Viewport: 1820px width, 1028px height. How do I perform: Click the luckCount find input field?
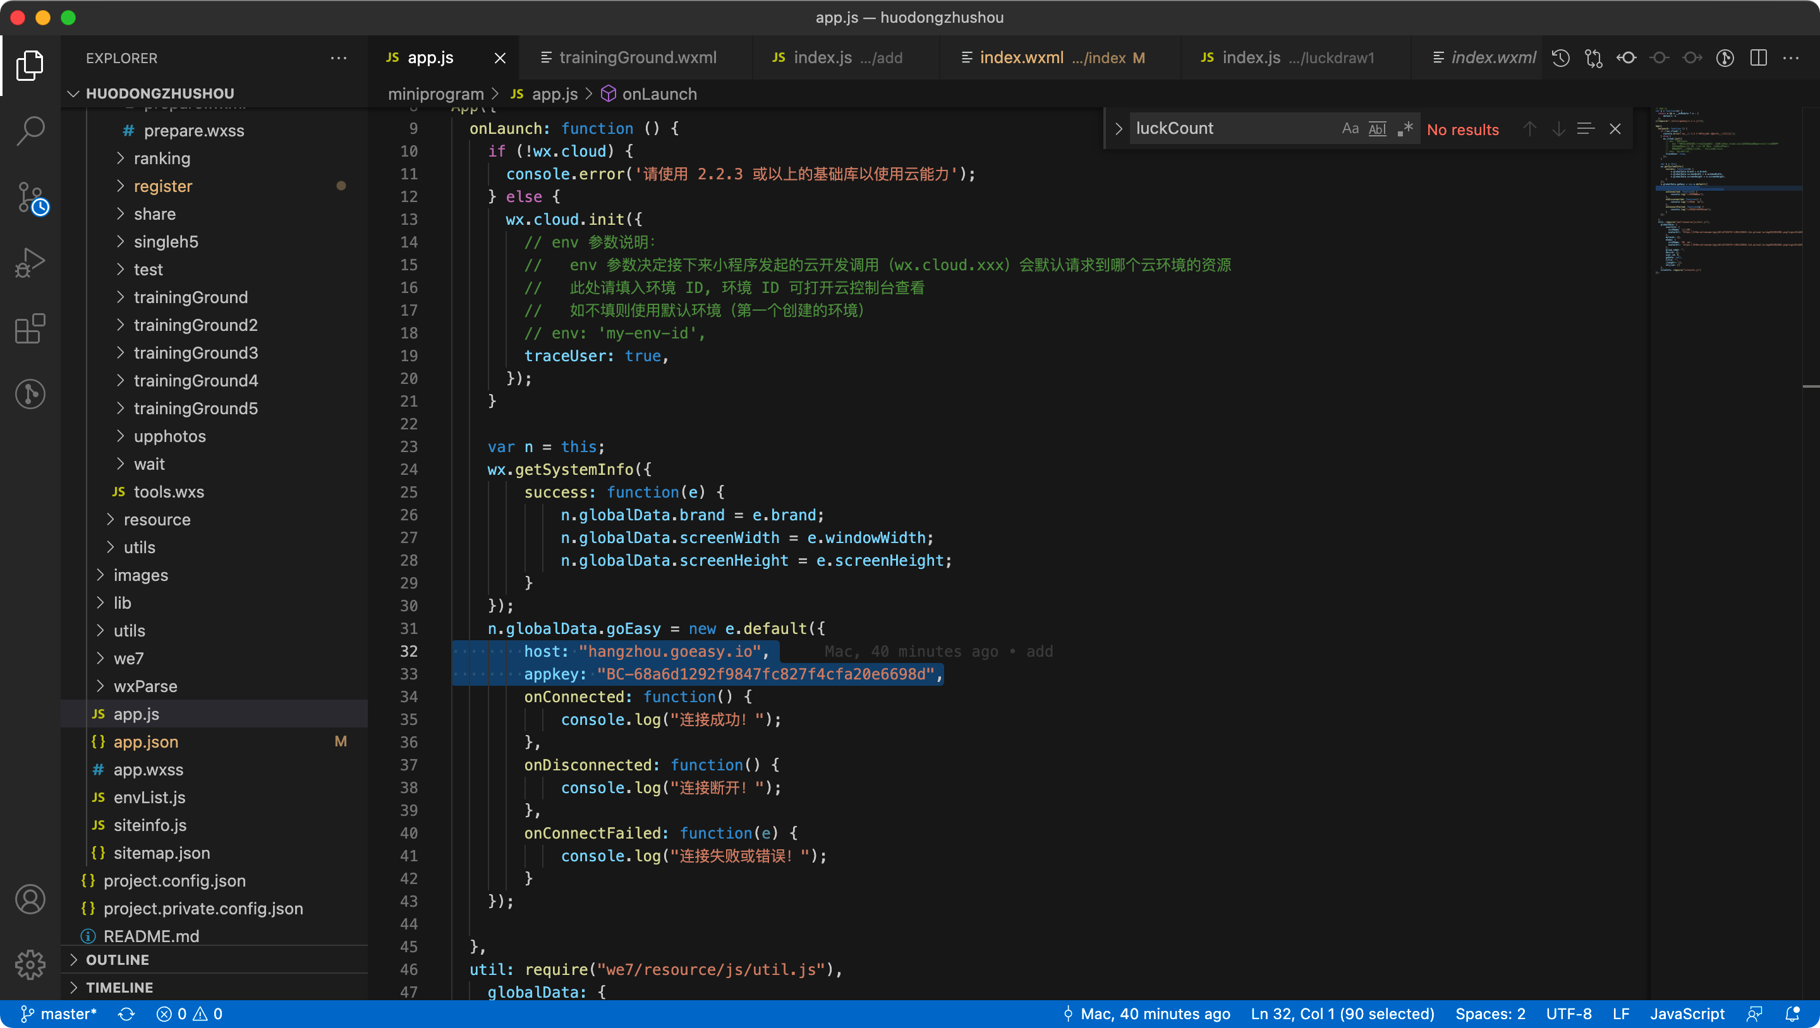coord(1229,129)
